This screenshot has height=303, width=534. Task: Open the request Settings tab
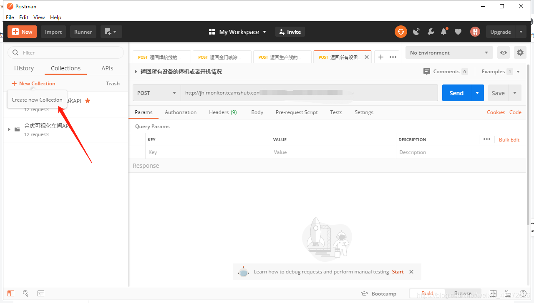point(364,112)
